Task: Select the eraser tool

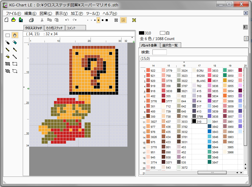Action: (x=15, y=42)
